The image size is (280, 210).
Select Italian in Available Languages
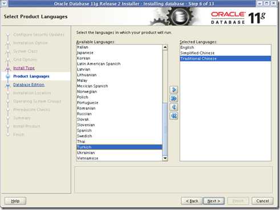pos(119,47)
